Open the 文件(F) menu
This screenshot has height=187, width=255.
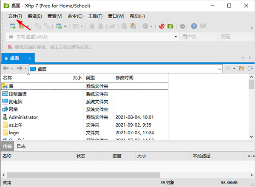[x=15, y=16]
